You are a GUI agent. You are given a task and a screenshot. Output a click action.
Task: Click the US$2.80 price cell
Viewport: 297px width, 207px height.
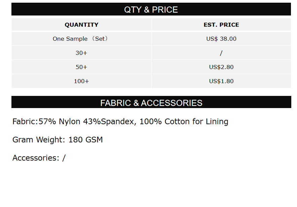coord(221,67)
